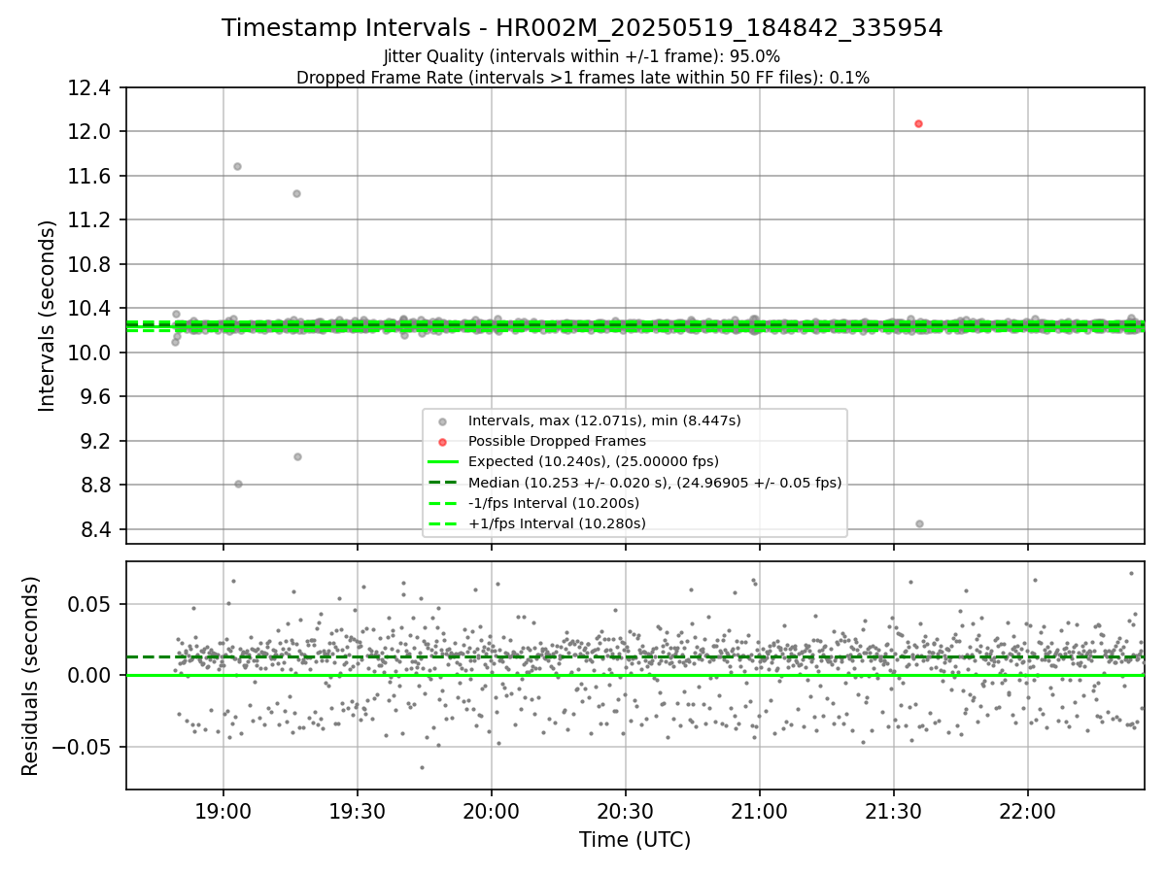Click the '22:00' x-axis tick label
Viewport: 1166px width, 874px height.
click(x=1027, y=810)
